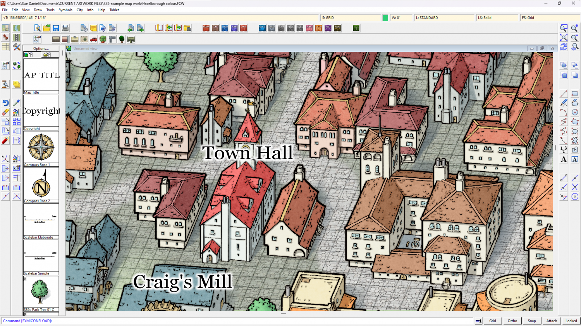Click the New drawing icon
The height and width of the screenshot is (326, 581).
37,28
